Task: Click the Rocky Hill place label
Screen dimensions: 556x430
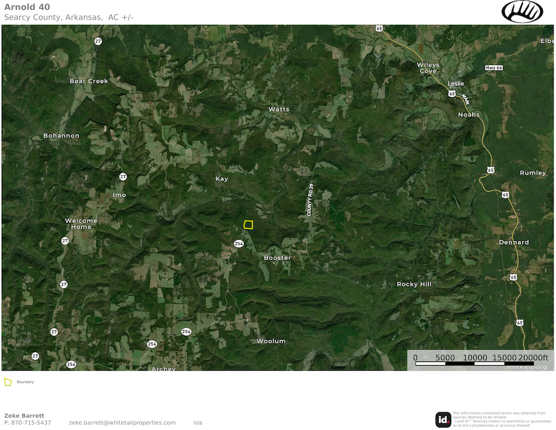Action: pyautogui.click(x=414, y=284)
